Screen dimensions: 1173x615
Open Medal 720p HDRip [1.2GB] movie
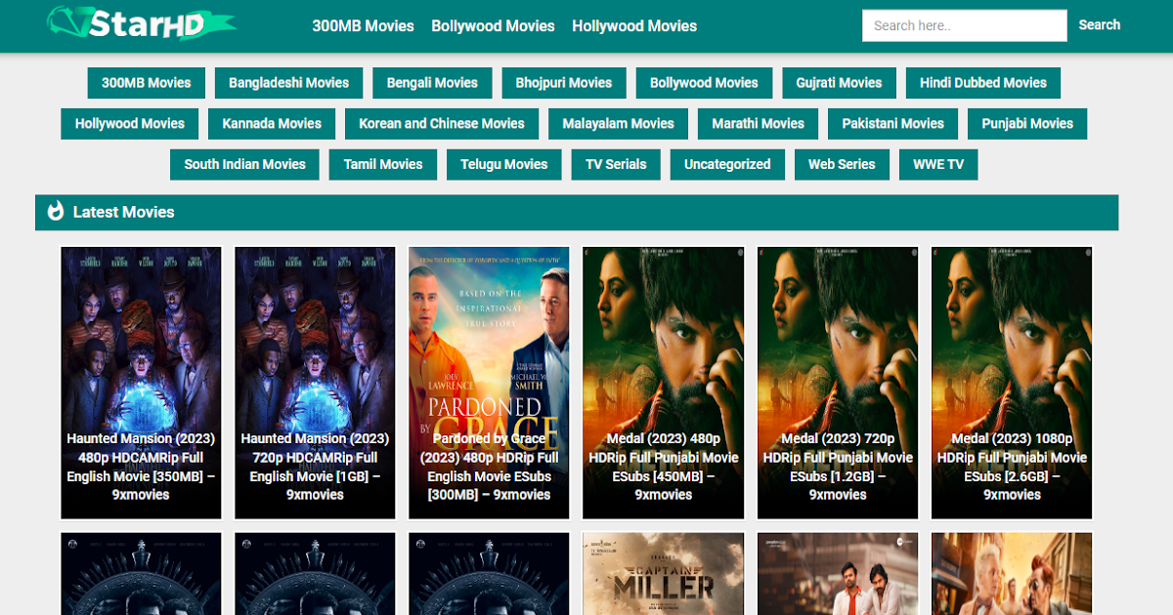click(x=838, y=383)
